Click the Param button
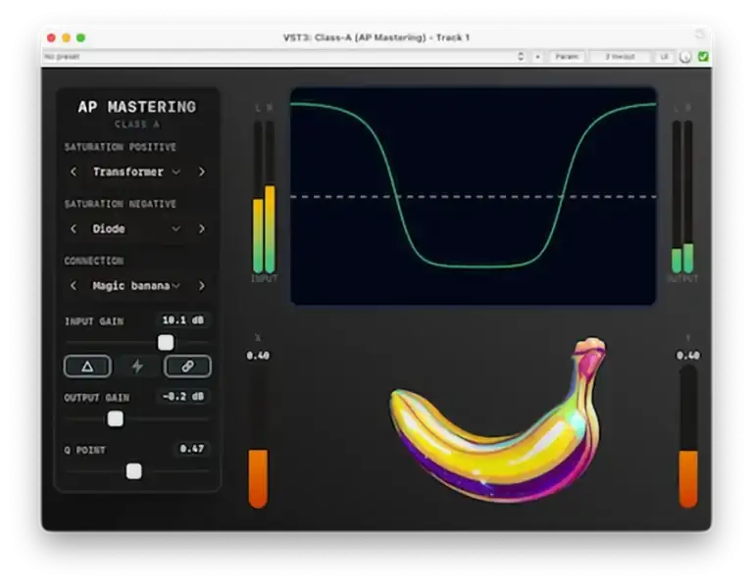The width and height of the screenshot is (753, 586). point(567,57)
